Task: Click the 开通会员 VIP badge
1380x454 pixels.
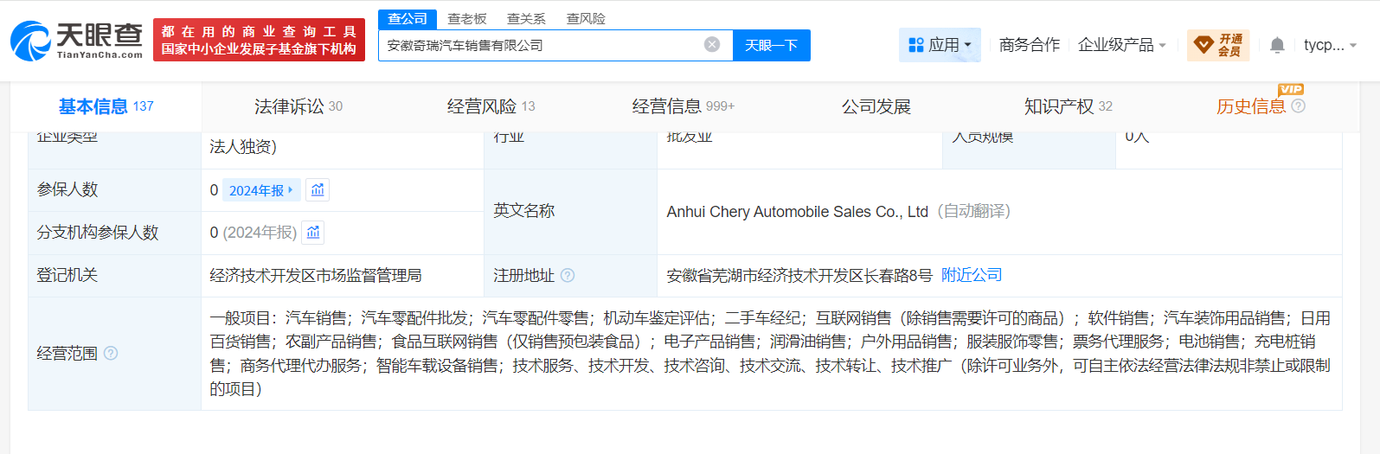Action: [x=1218, y=45]
